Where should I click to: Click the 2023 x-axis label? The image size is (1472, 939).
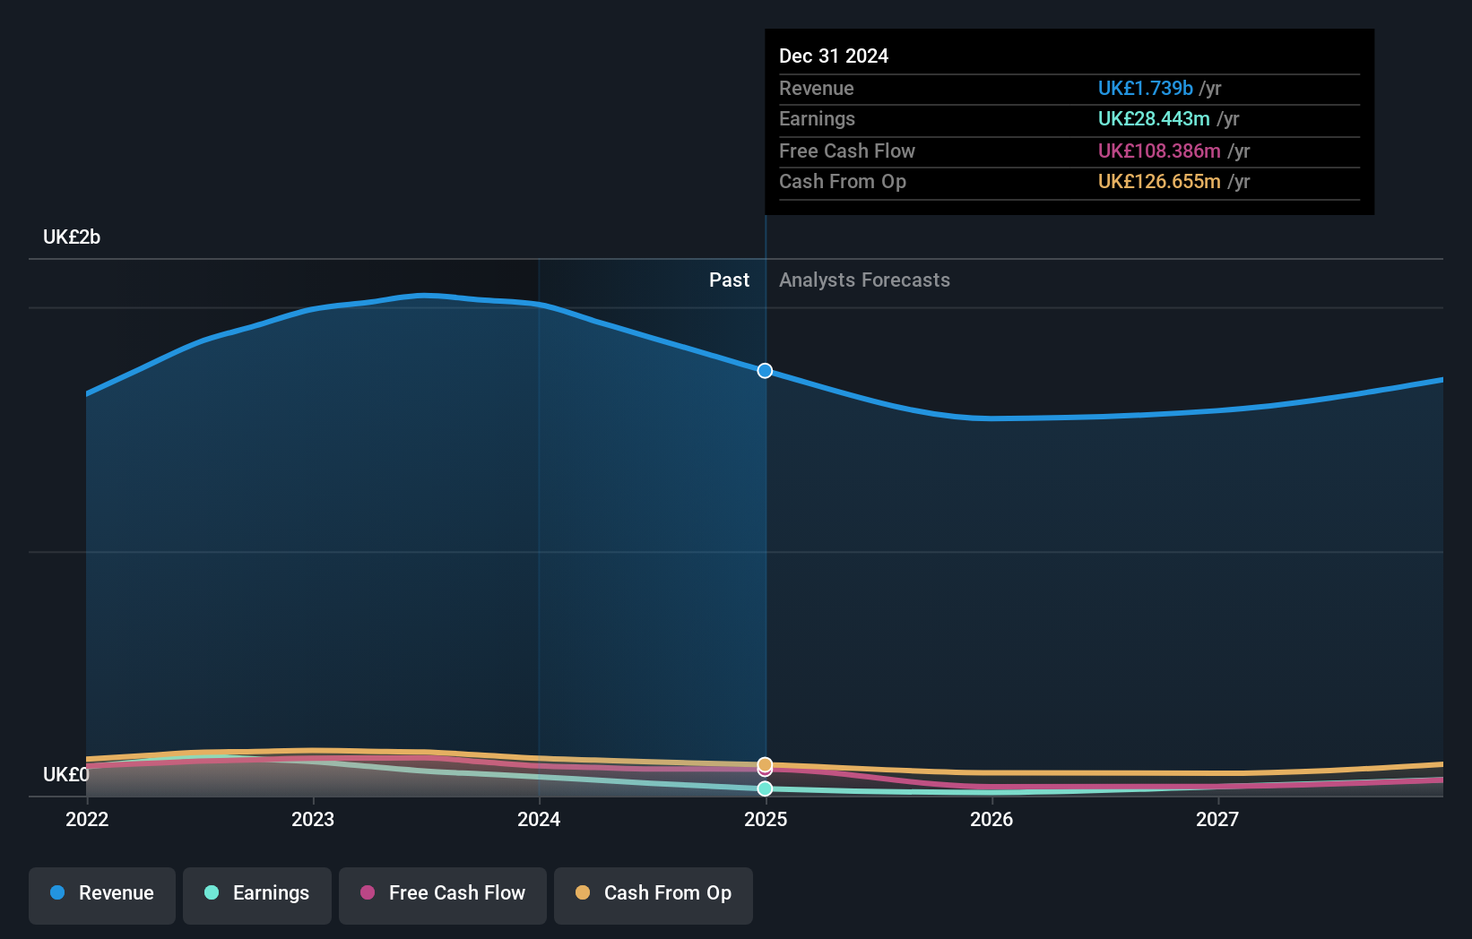[313, 819]
